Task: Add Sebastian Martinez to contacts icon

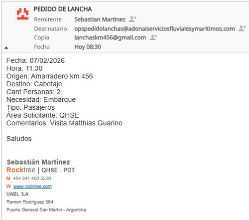Action: [x=132, y=19]
